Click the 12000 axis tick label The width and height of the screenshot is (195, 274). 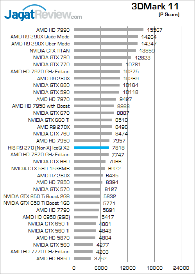[x=128, y=268]
